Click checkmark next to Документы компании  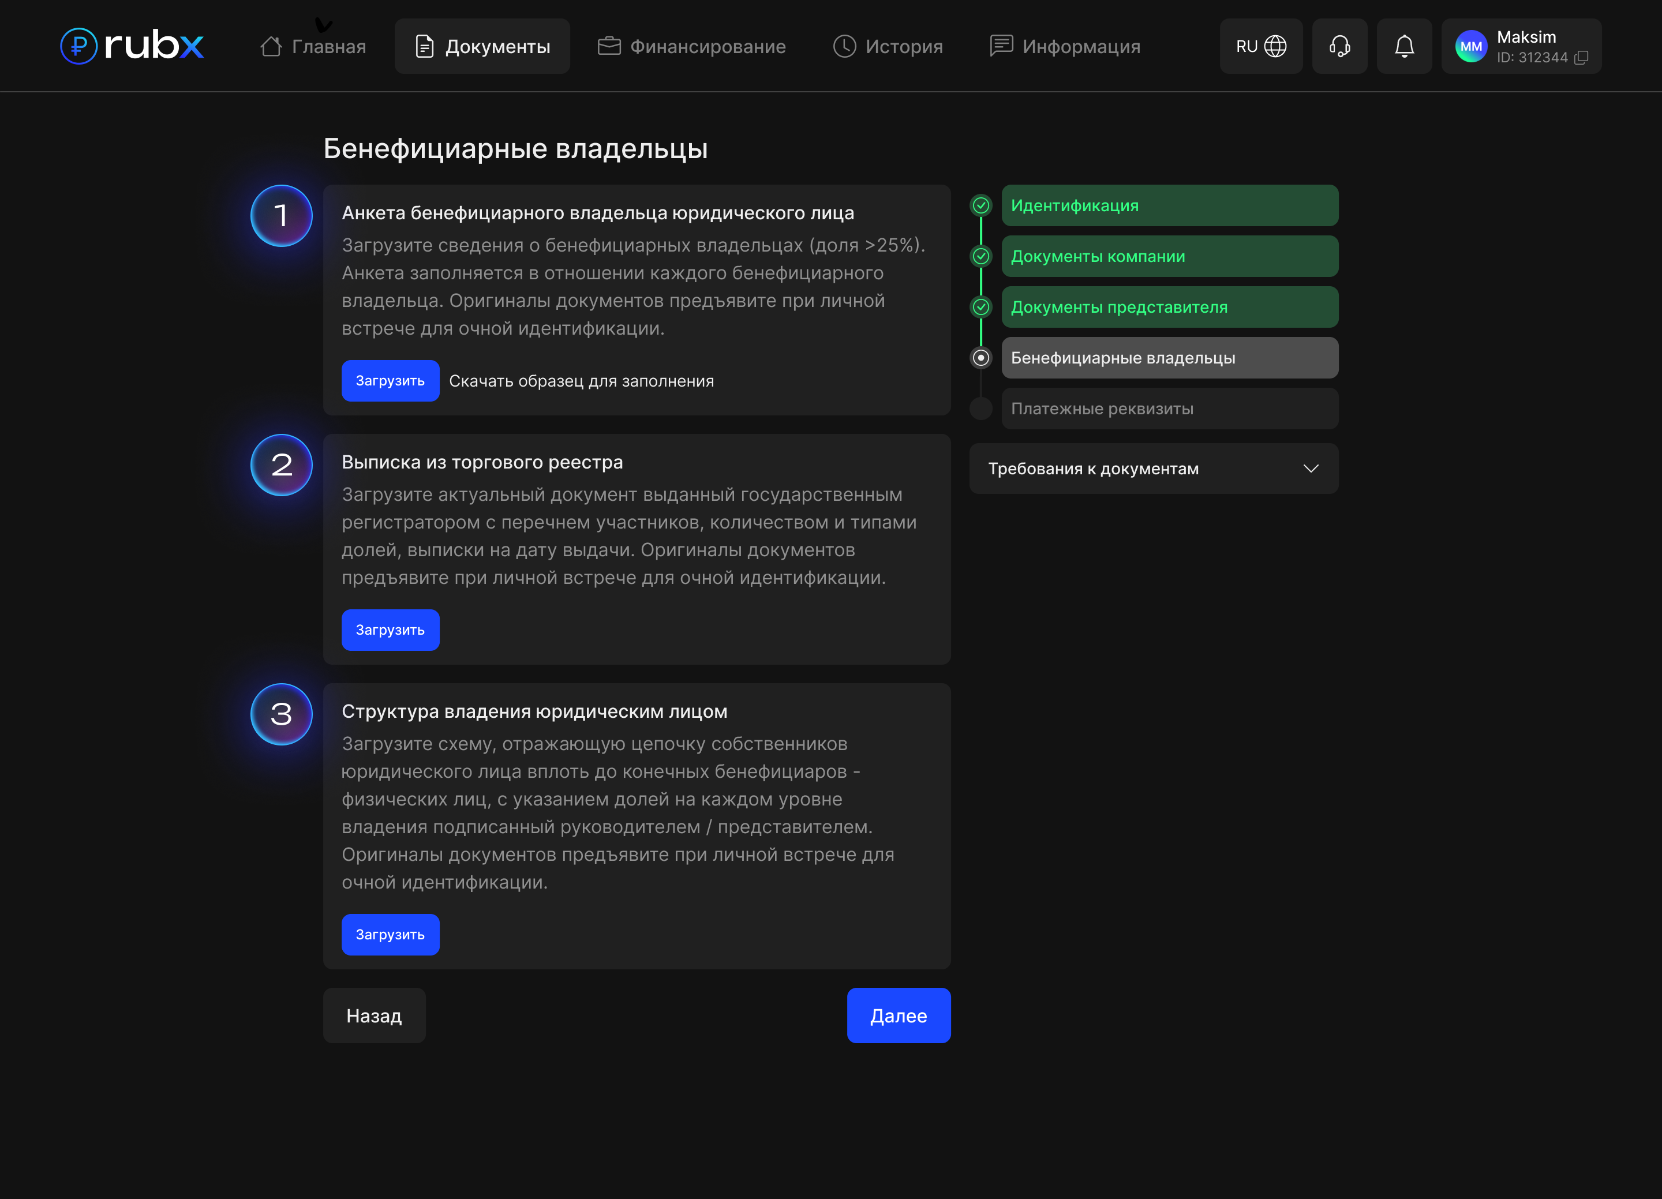(980, 257)
